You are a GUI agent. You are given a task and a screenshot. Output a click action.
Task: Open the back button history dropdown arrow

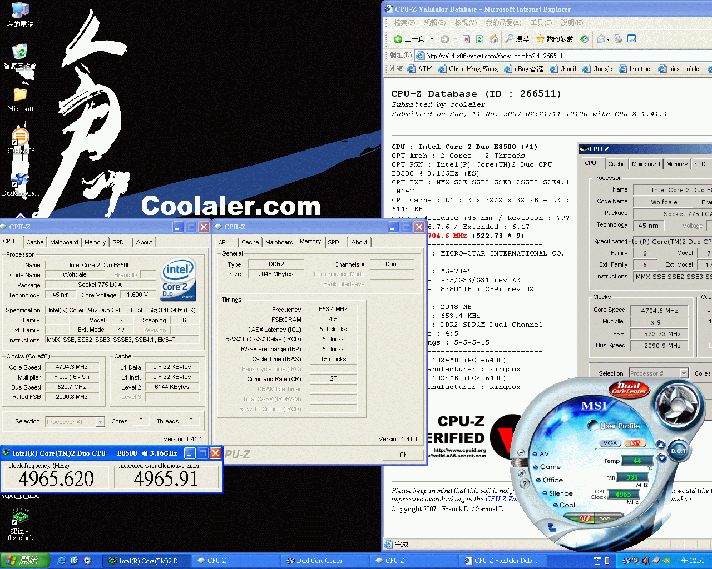pyautogui.click(x=432, y=39)
